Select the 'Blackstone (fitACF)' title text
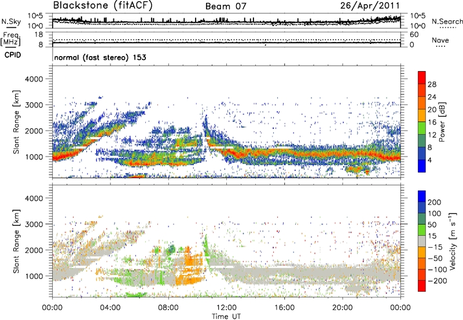This screenshot has width=463, height=320. click(103, 6)
